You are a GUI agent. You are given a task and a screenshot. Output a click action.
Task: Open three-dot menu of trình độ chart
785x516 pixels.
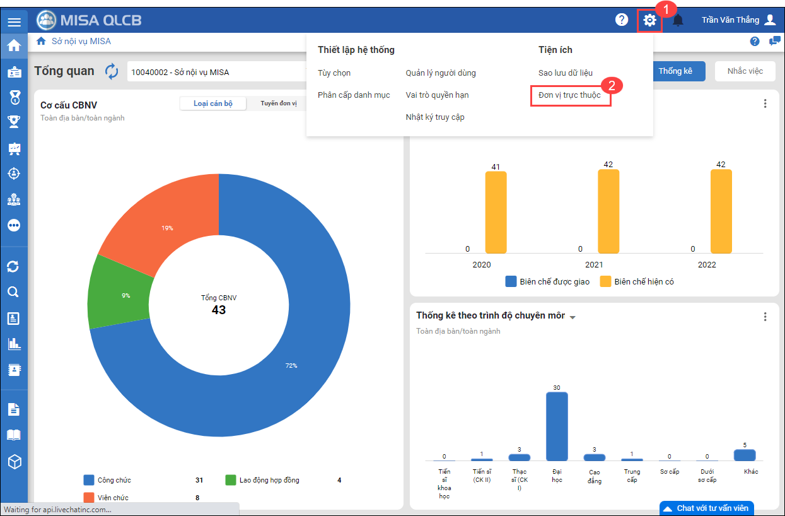[765, 317]
